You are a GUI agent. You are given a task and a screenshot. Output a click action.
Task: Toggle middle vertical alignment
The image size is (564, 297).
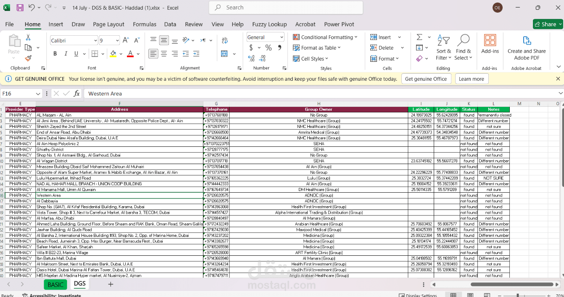pyautogui.click(x=164, y=40)
